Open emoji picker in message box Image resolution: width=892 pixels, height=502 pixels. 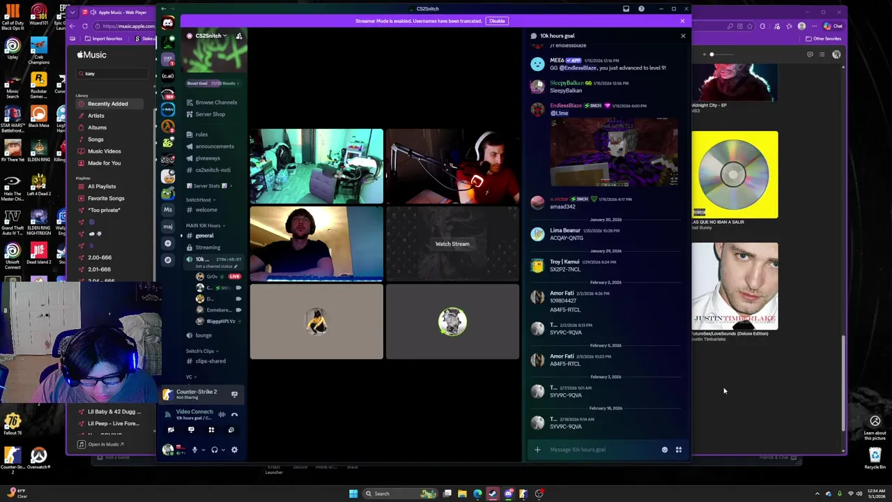(664, 450)
